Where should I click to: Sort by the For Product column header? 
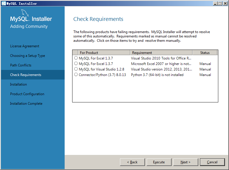[104, 53]
